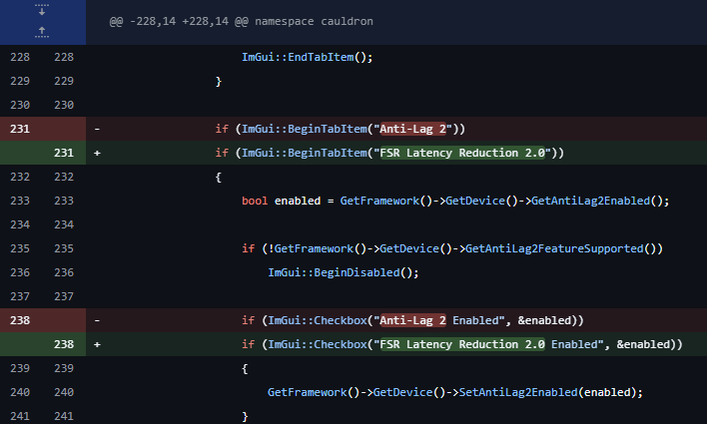Screen dimensions: 707x424
Task: Expand hidden lines downward with the down-arrow icon
Action: click(x=42, y=10)
